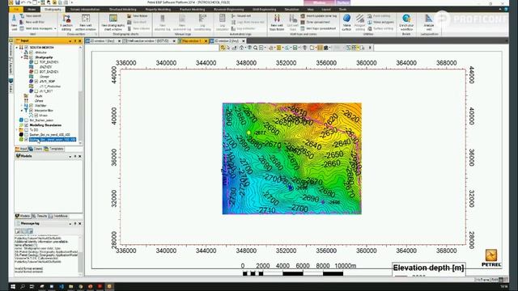The width and height of the screenshot is (518, 291).
Task: Expand the Well filter node
Action: point(22,106)
